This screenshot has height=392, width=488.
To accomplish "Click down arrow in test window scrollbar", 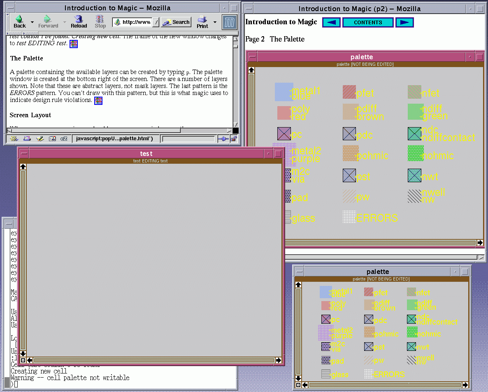I will coord(23,354).
